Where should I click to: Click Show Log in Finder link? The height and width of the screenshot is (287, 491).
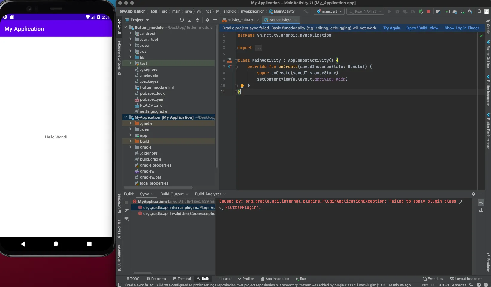point(462,28)
